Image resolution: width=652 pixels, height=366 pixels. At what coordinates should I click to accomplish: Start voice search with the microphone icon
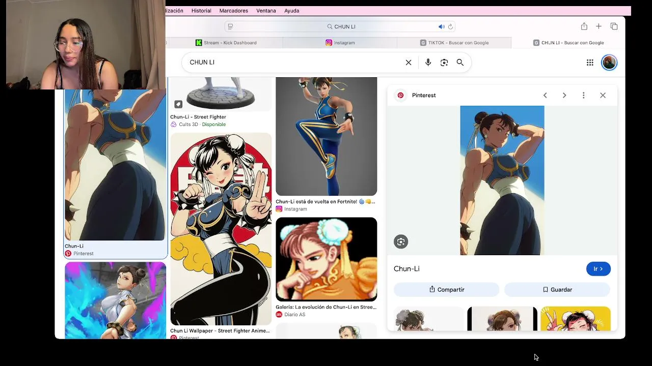click(x=428, y=63)
